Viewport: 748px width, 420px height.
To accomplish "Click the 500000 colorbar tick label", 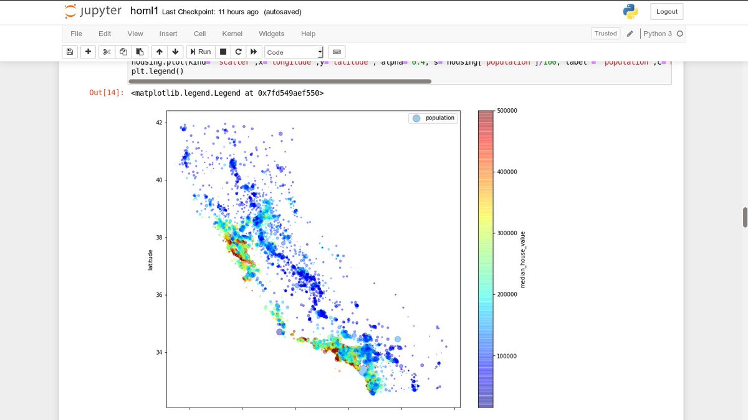I will tap(507, 110).
